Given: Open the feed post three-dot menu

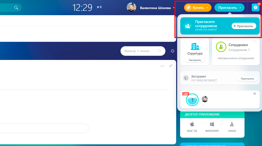Looking at the screenshot, I should pos(162,66).
